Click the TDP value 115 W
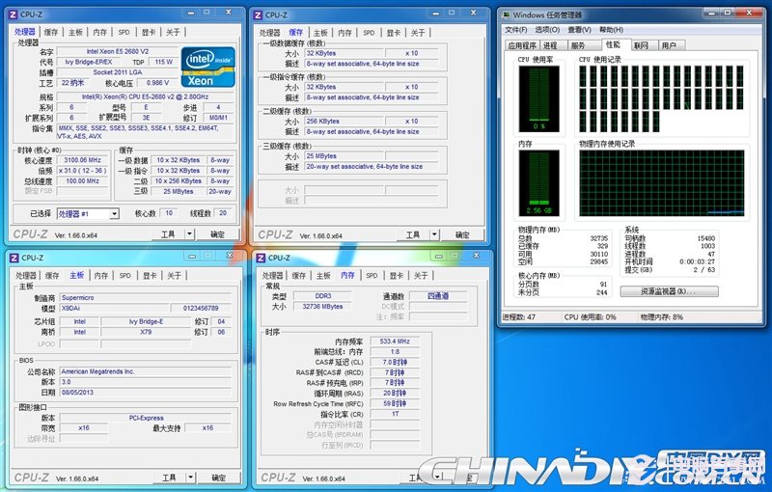 (163, 62)
